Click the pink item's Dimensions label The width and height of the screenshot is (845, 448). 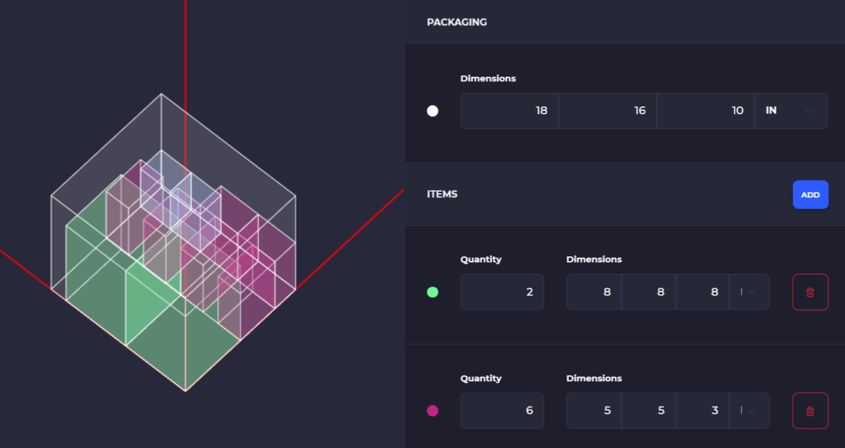[594, 378]
